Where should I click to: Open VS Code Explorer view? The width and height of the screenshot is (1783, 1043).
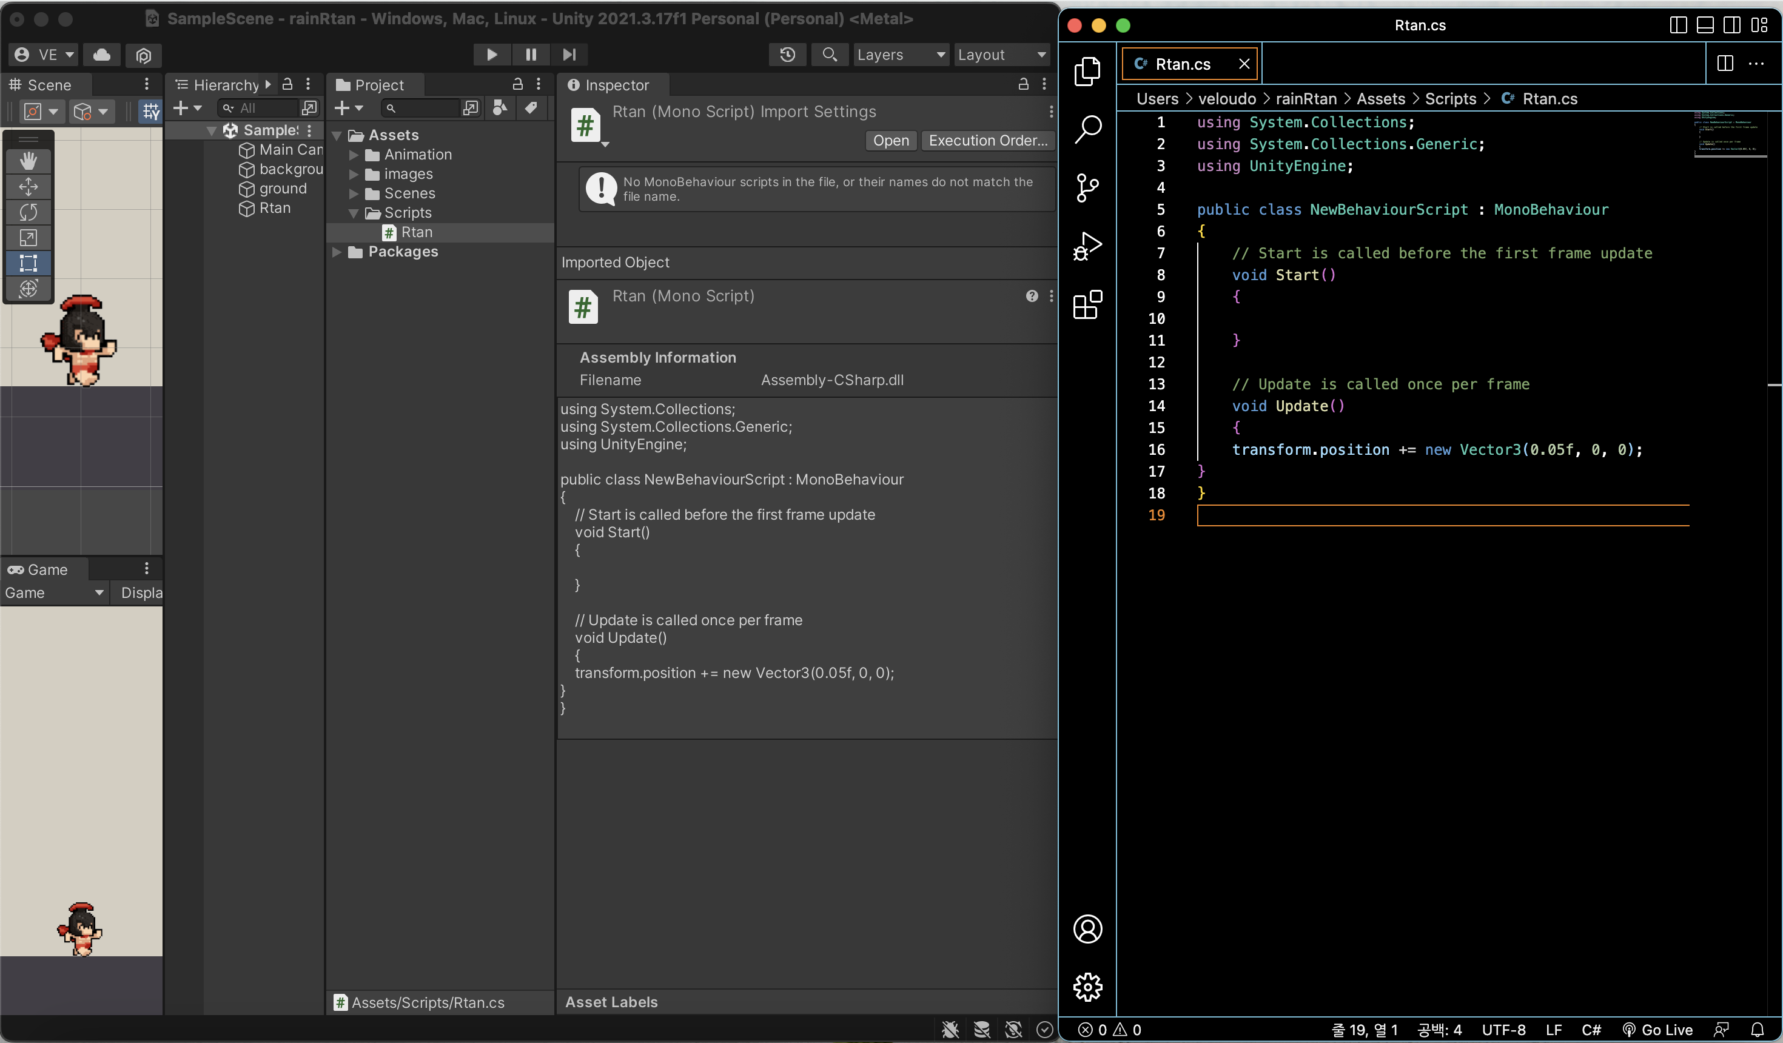[1087, 72]
